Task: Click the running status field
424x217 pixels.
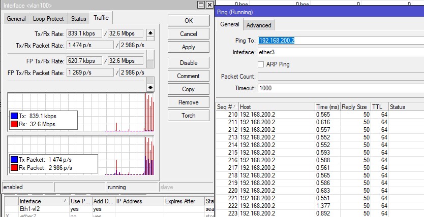Action: pos(132,187)
